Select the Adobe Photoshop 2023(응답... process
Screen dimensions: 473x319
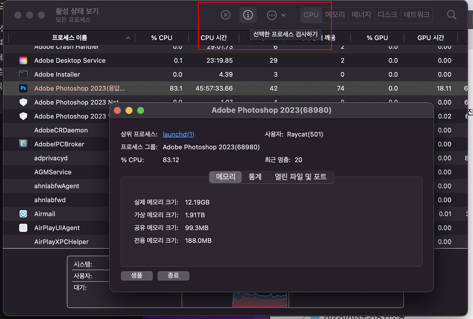coord(79,88)
